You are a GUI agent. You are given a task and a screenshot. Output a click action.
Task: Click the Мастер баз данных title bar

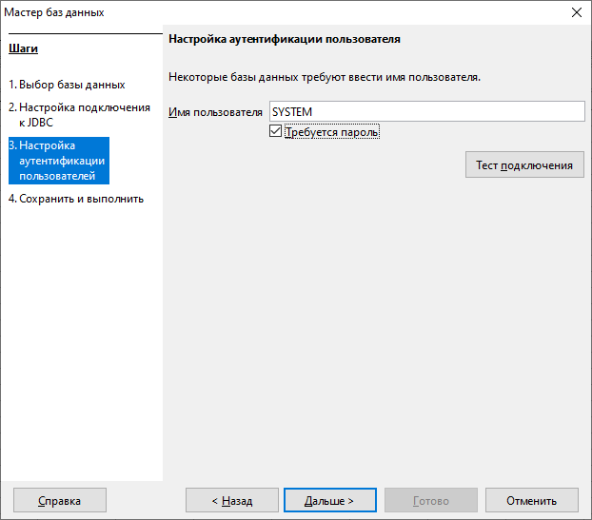[x=286, y=12]
